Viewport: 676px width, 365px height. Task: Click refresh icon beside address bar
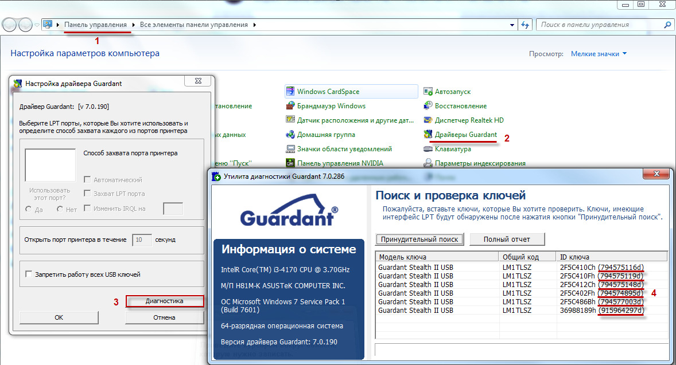coord(525,25)
